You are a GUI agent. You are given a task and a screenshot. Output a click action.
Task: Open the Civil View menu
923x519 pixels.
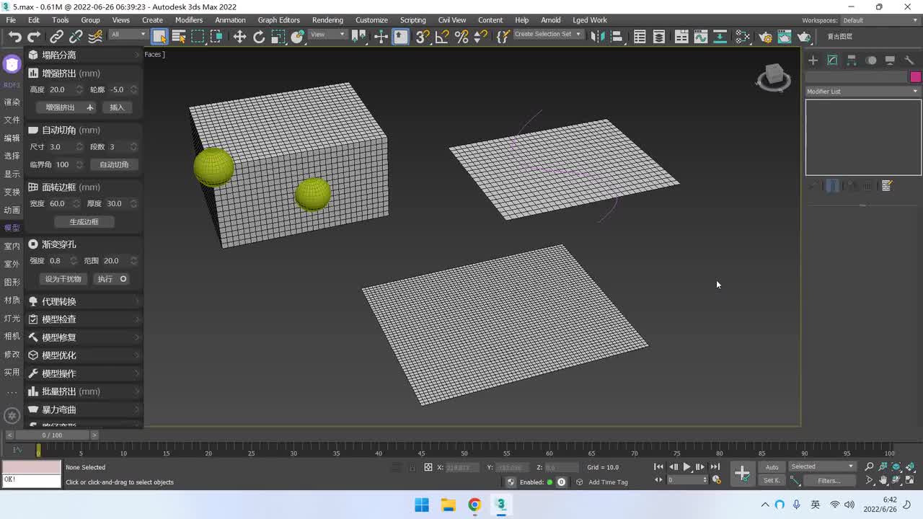[452, 20]
